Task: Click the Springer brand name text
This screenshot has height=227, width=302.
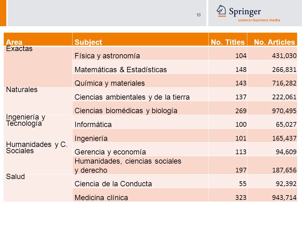Action: [x=245, y=12]
